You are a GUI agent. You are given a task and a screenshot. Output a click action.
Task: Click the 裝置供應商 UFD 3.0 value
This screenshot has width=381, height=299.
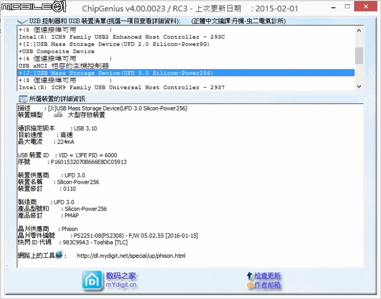[x=75, y=175]
